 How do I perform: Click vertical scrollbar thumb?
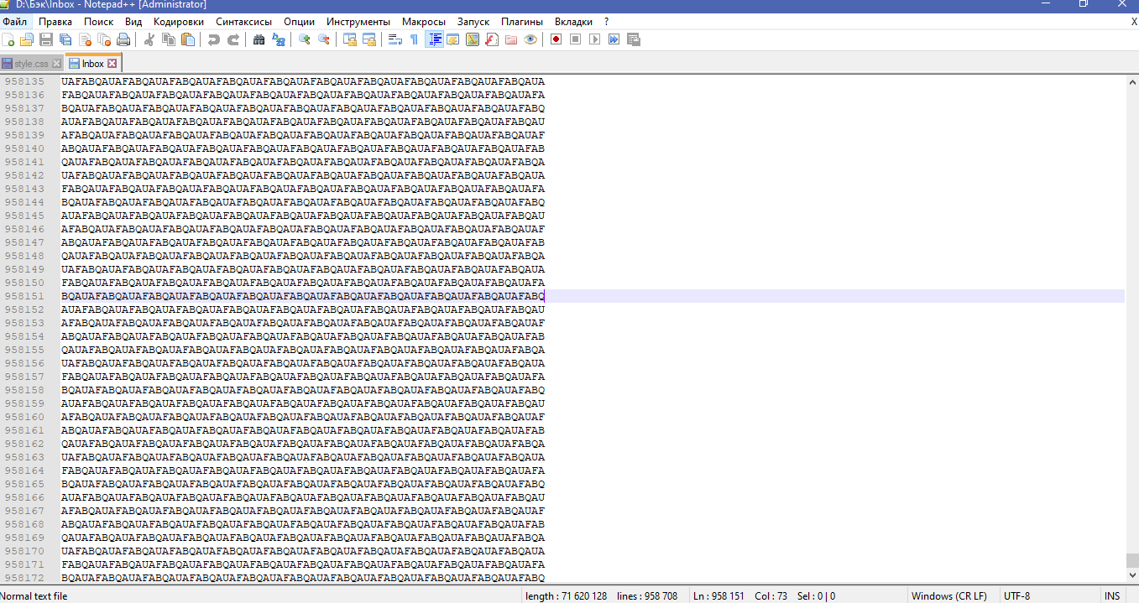tap(1131, 560)
